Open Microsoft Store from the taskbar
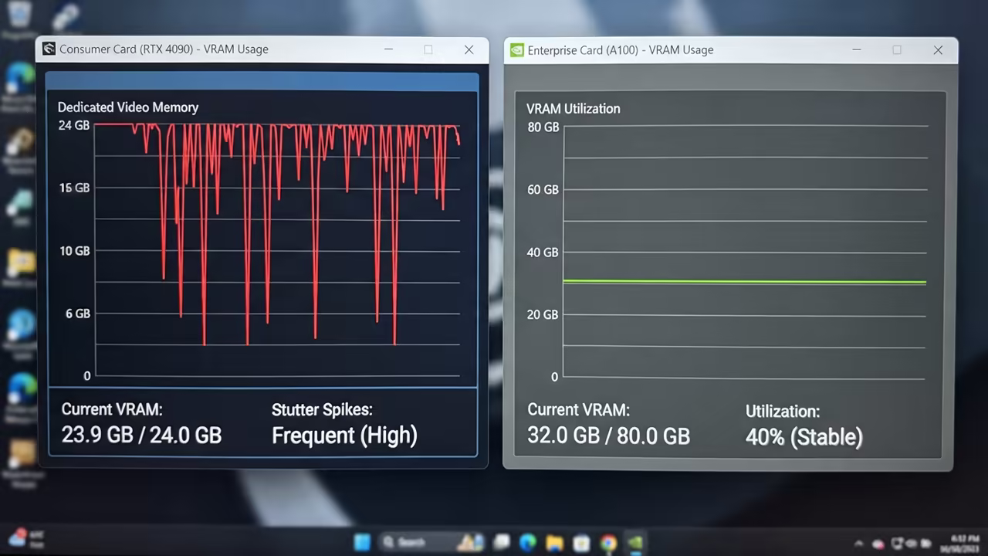This screenshot has width=988, height=556. coord(582,542)
